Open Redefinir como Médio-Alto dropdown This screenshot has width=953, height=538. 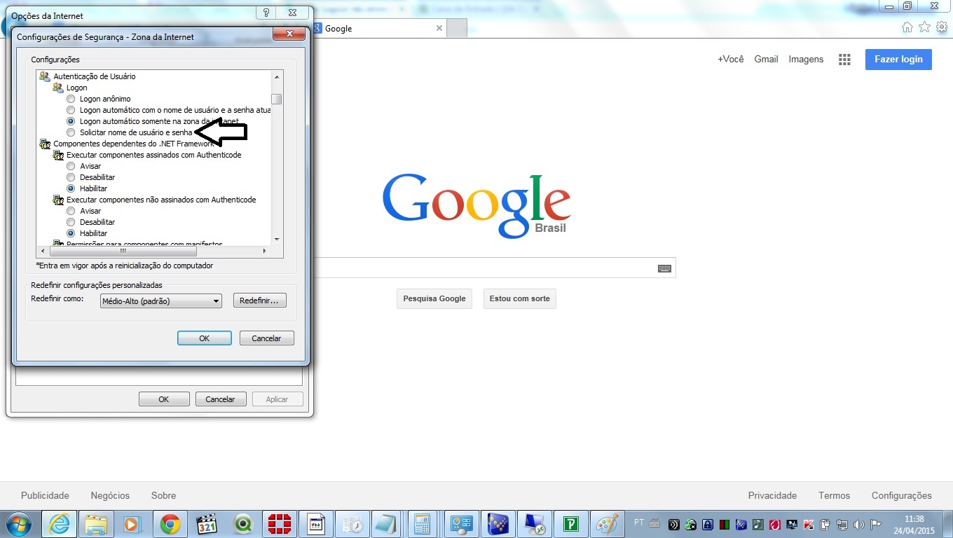(161, 301)
